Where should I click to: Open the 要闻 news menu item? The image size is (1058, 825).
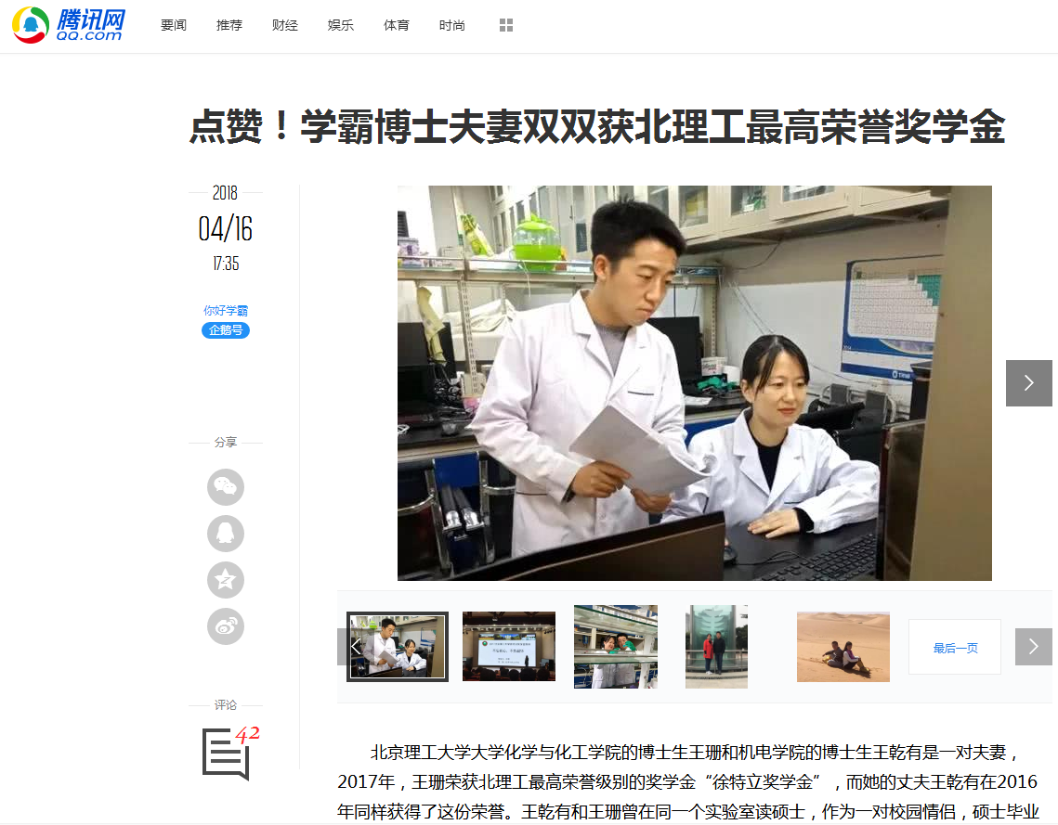pyautogui.click(x=174, y=25)
